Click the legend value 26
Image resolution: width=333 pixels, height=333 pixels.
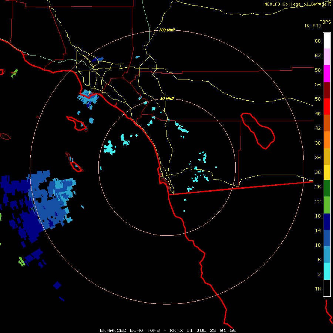click(318, 187)
